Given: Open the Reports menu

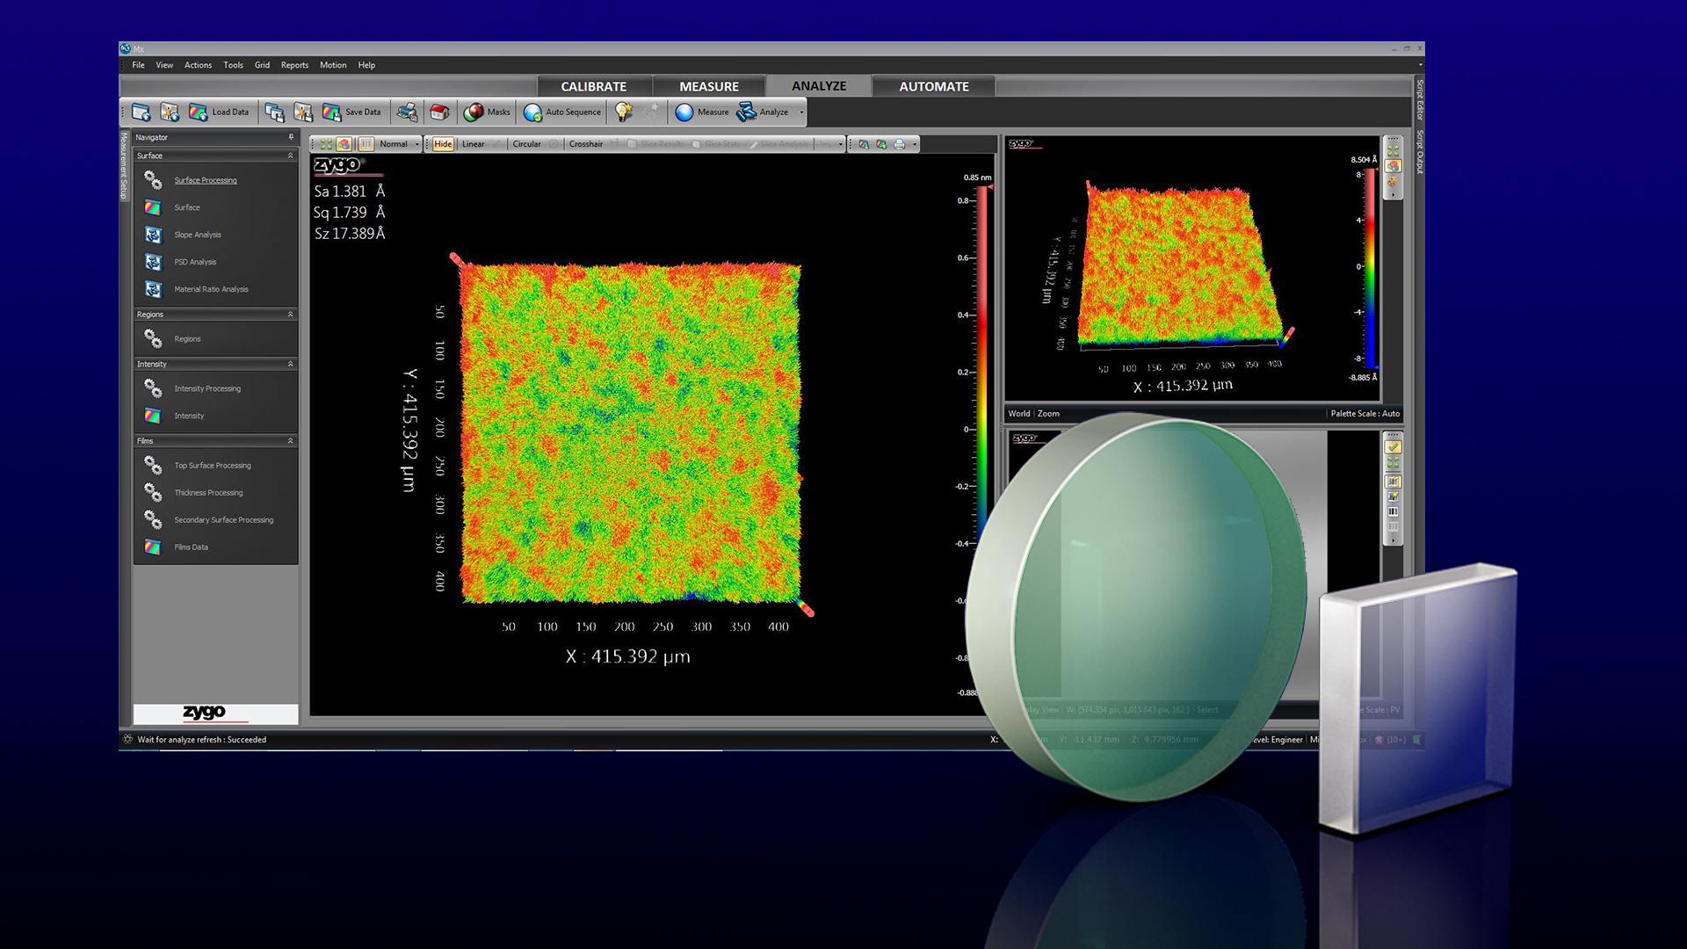Looking at the screenshot, I should [x=294, y=65].
